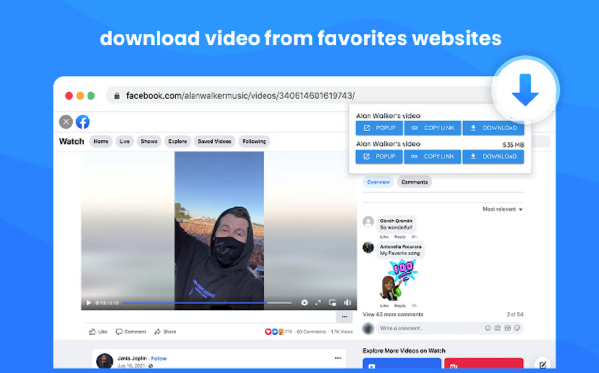Click the "5.35 MB" file size label
The height and width of the screenshot is (373, 599).
pos(513,145)
